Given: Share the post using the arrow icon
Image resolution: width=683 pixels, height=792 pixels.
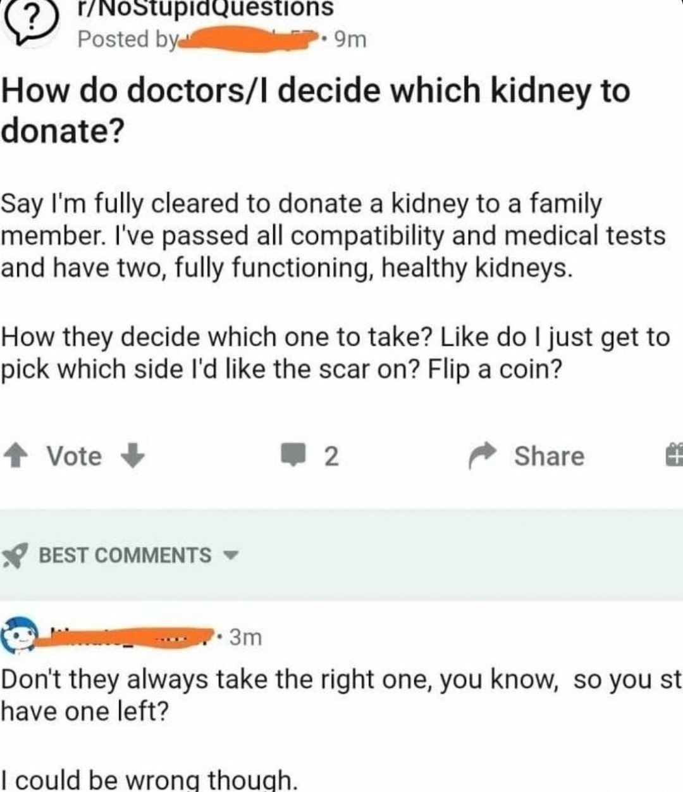Looking at the screenshot, I should click(x=482, y=456).
